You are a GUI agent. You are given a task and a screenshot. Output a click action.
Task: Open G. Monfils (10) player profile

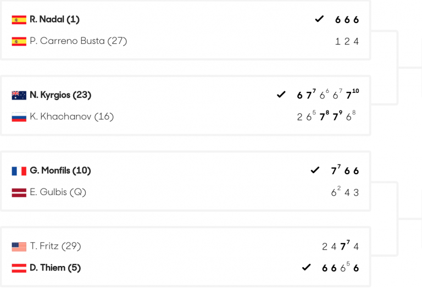(60, 170)
